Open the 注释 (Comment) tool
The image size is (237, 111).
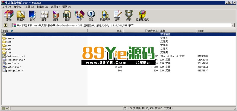[x=117, y=16]
